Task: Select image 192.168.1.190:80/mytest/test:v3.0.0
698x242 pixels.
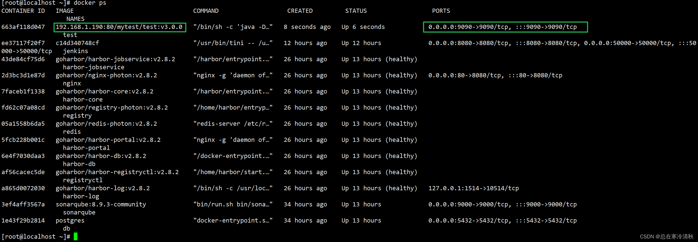Action: tap(119, 27)
